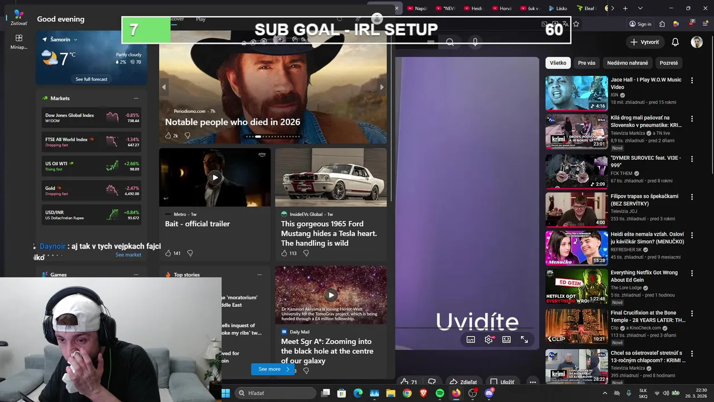The height and width of the screenshot is (402, 714).
Task: Save the video with Uložiť
Action: 502,382
